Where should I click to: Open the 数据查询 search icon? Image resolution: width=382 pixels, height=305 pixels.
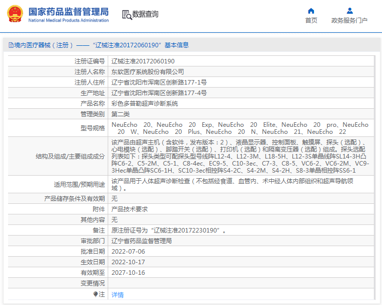(127, 15)
